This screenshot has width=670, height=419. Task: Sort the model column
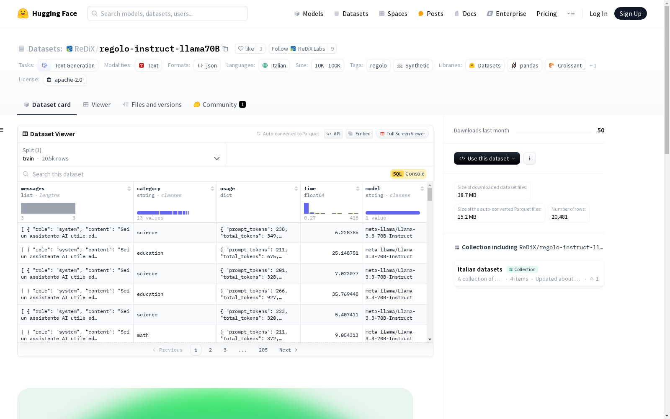point(422,189)
